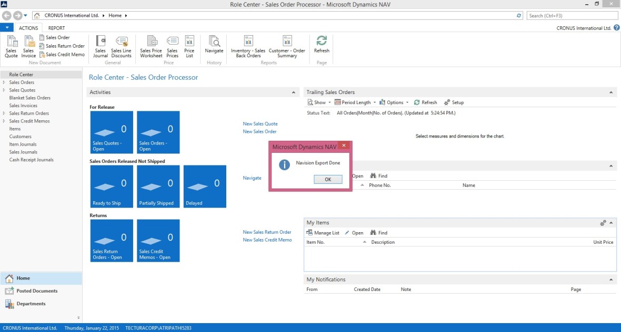The image size is (621, 332).
Task: Click the New Sales Return Order link
Action: pos(267,232)
